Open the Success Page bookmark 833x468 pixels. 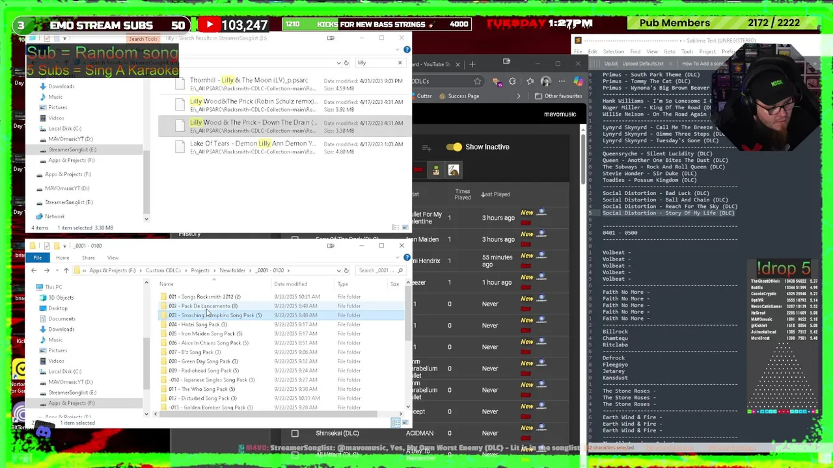pos(458,96)
